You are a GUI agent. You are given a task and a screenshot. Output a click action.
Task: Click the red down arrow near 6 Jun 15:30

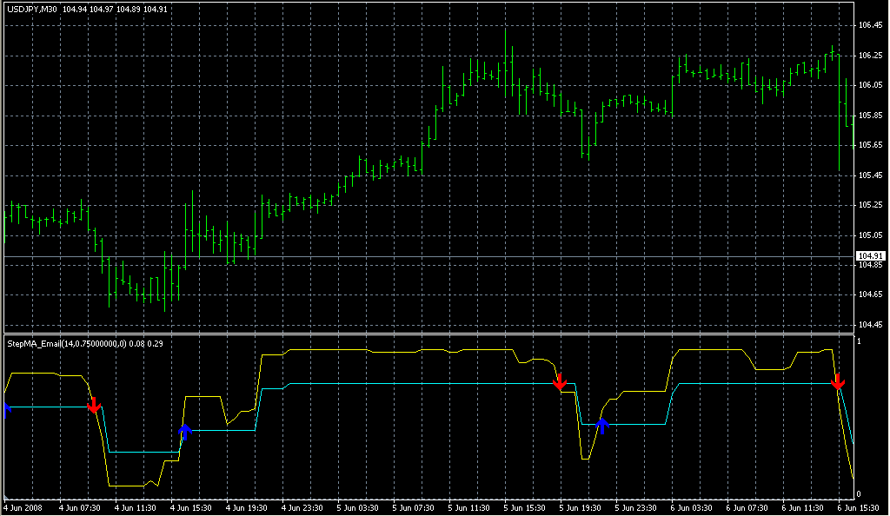tap(837, 382)
